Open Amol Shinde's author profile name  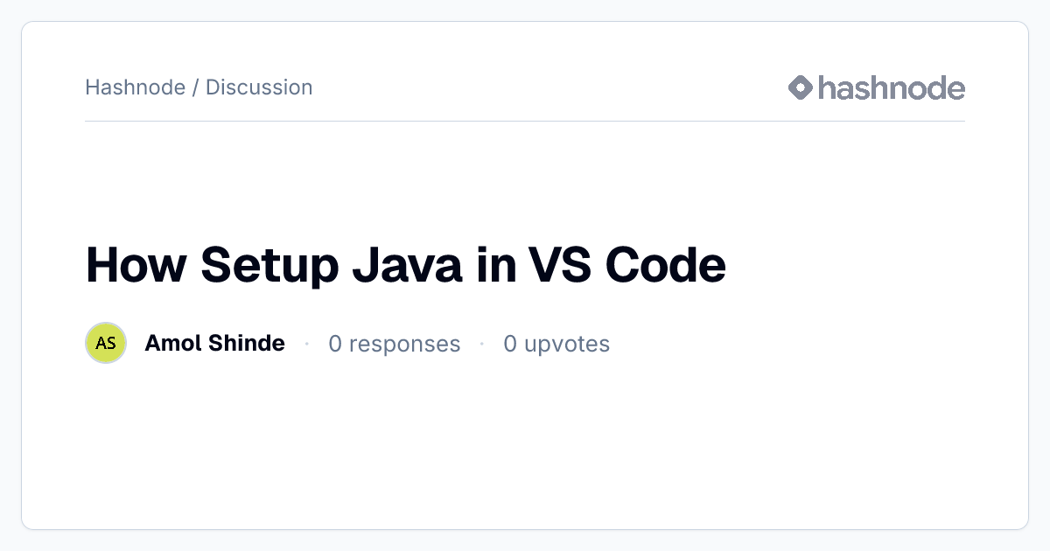pyautogui.click(x=214, y=343)
